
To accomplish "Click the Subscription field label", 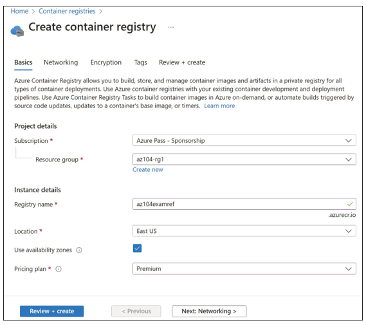I will click(x=31, y=141).
